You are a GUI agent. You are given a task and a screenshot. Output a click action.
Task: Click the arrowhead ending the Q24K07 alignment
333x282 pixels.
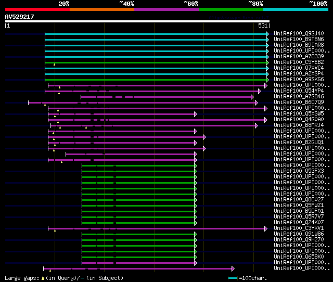pyautogui.click(x=196, y=223)
